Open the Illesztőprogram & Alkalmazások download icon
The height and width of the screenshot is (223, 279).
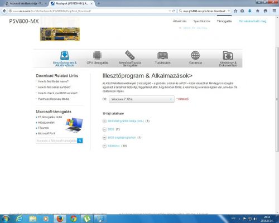pyautogui.click(x=65, y=55)
